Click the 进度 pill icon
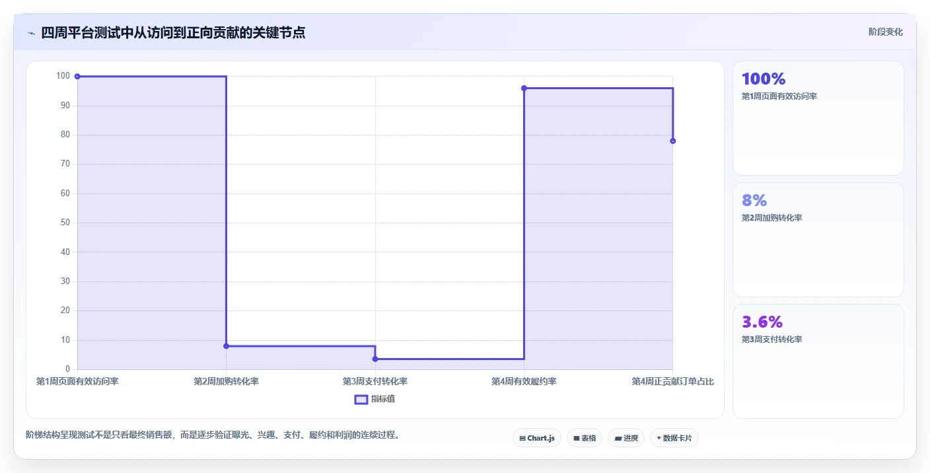This screenshot has width=930, height=473. click(x=618, y=438)
